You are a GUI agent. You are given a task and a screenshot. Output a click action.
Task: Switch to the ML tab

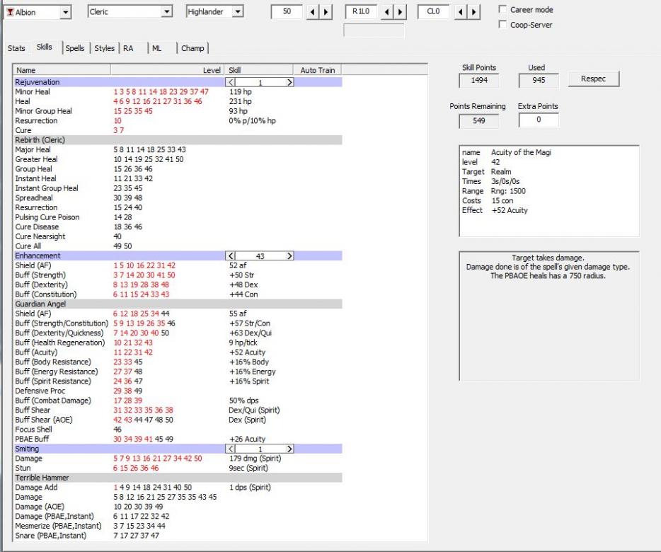pos(157,48)
